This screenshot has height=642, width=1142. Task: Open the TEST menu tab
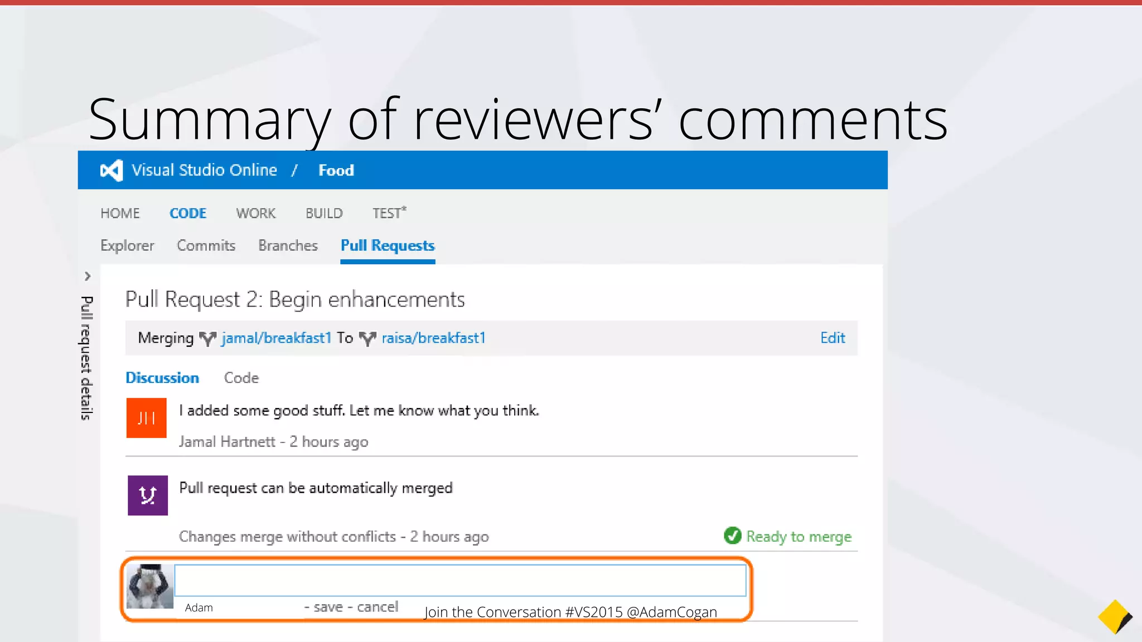click(x=389, y=213)
